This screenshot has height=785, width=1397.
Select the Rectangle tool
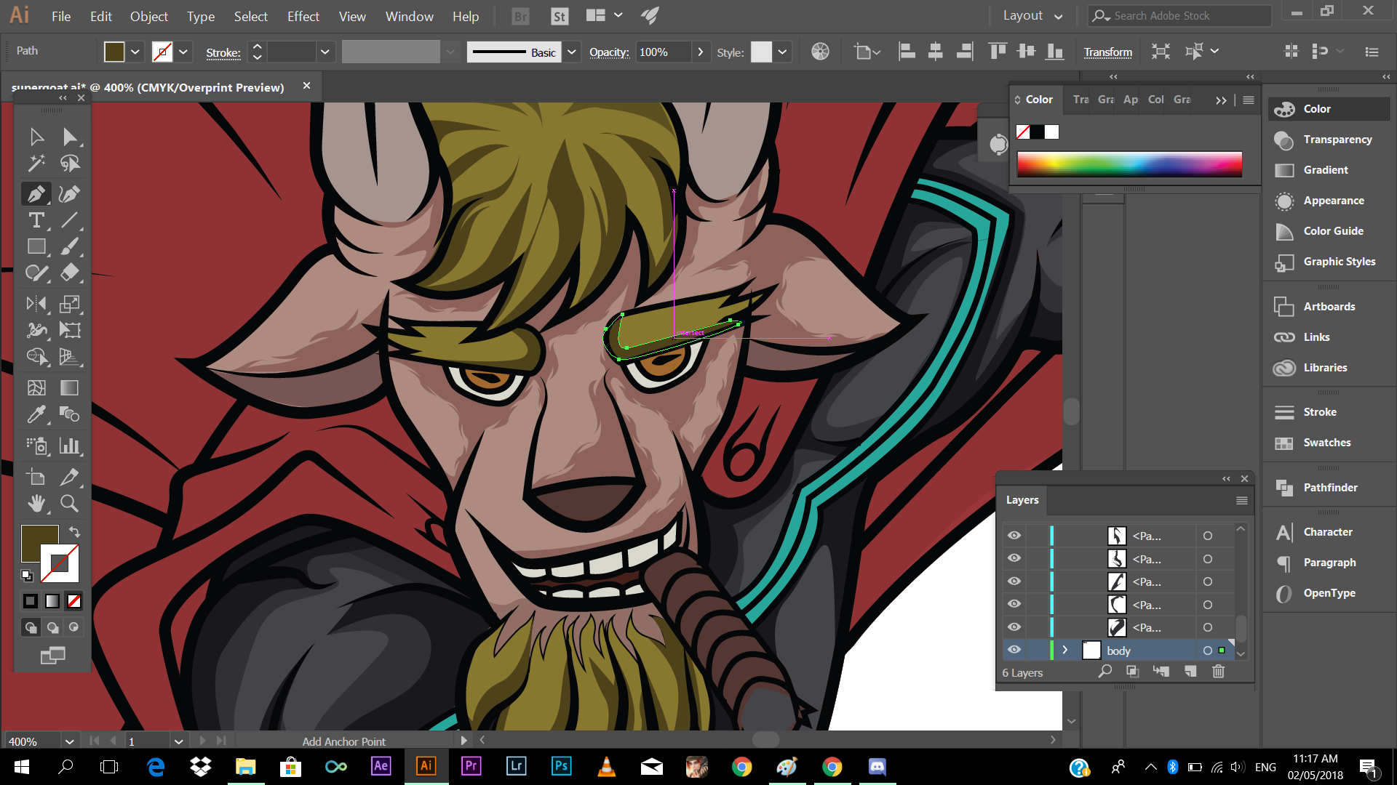point(36,246)
